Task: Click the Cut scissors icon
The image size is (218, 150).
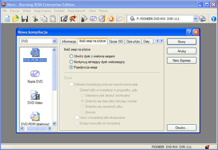Action: tap(35, 19)
